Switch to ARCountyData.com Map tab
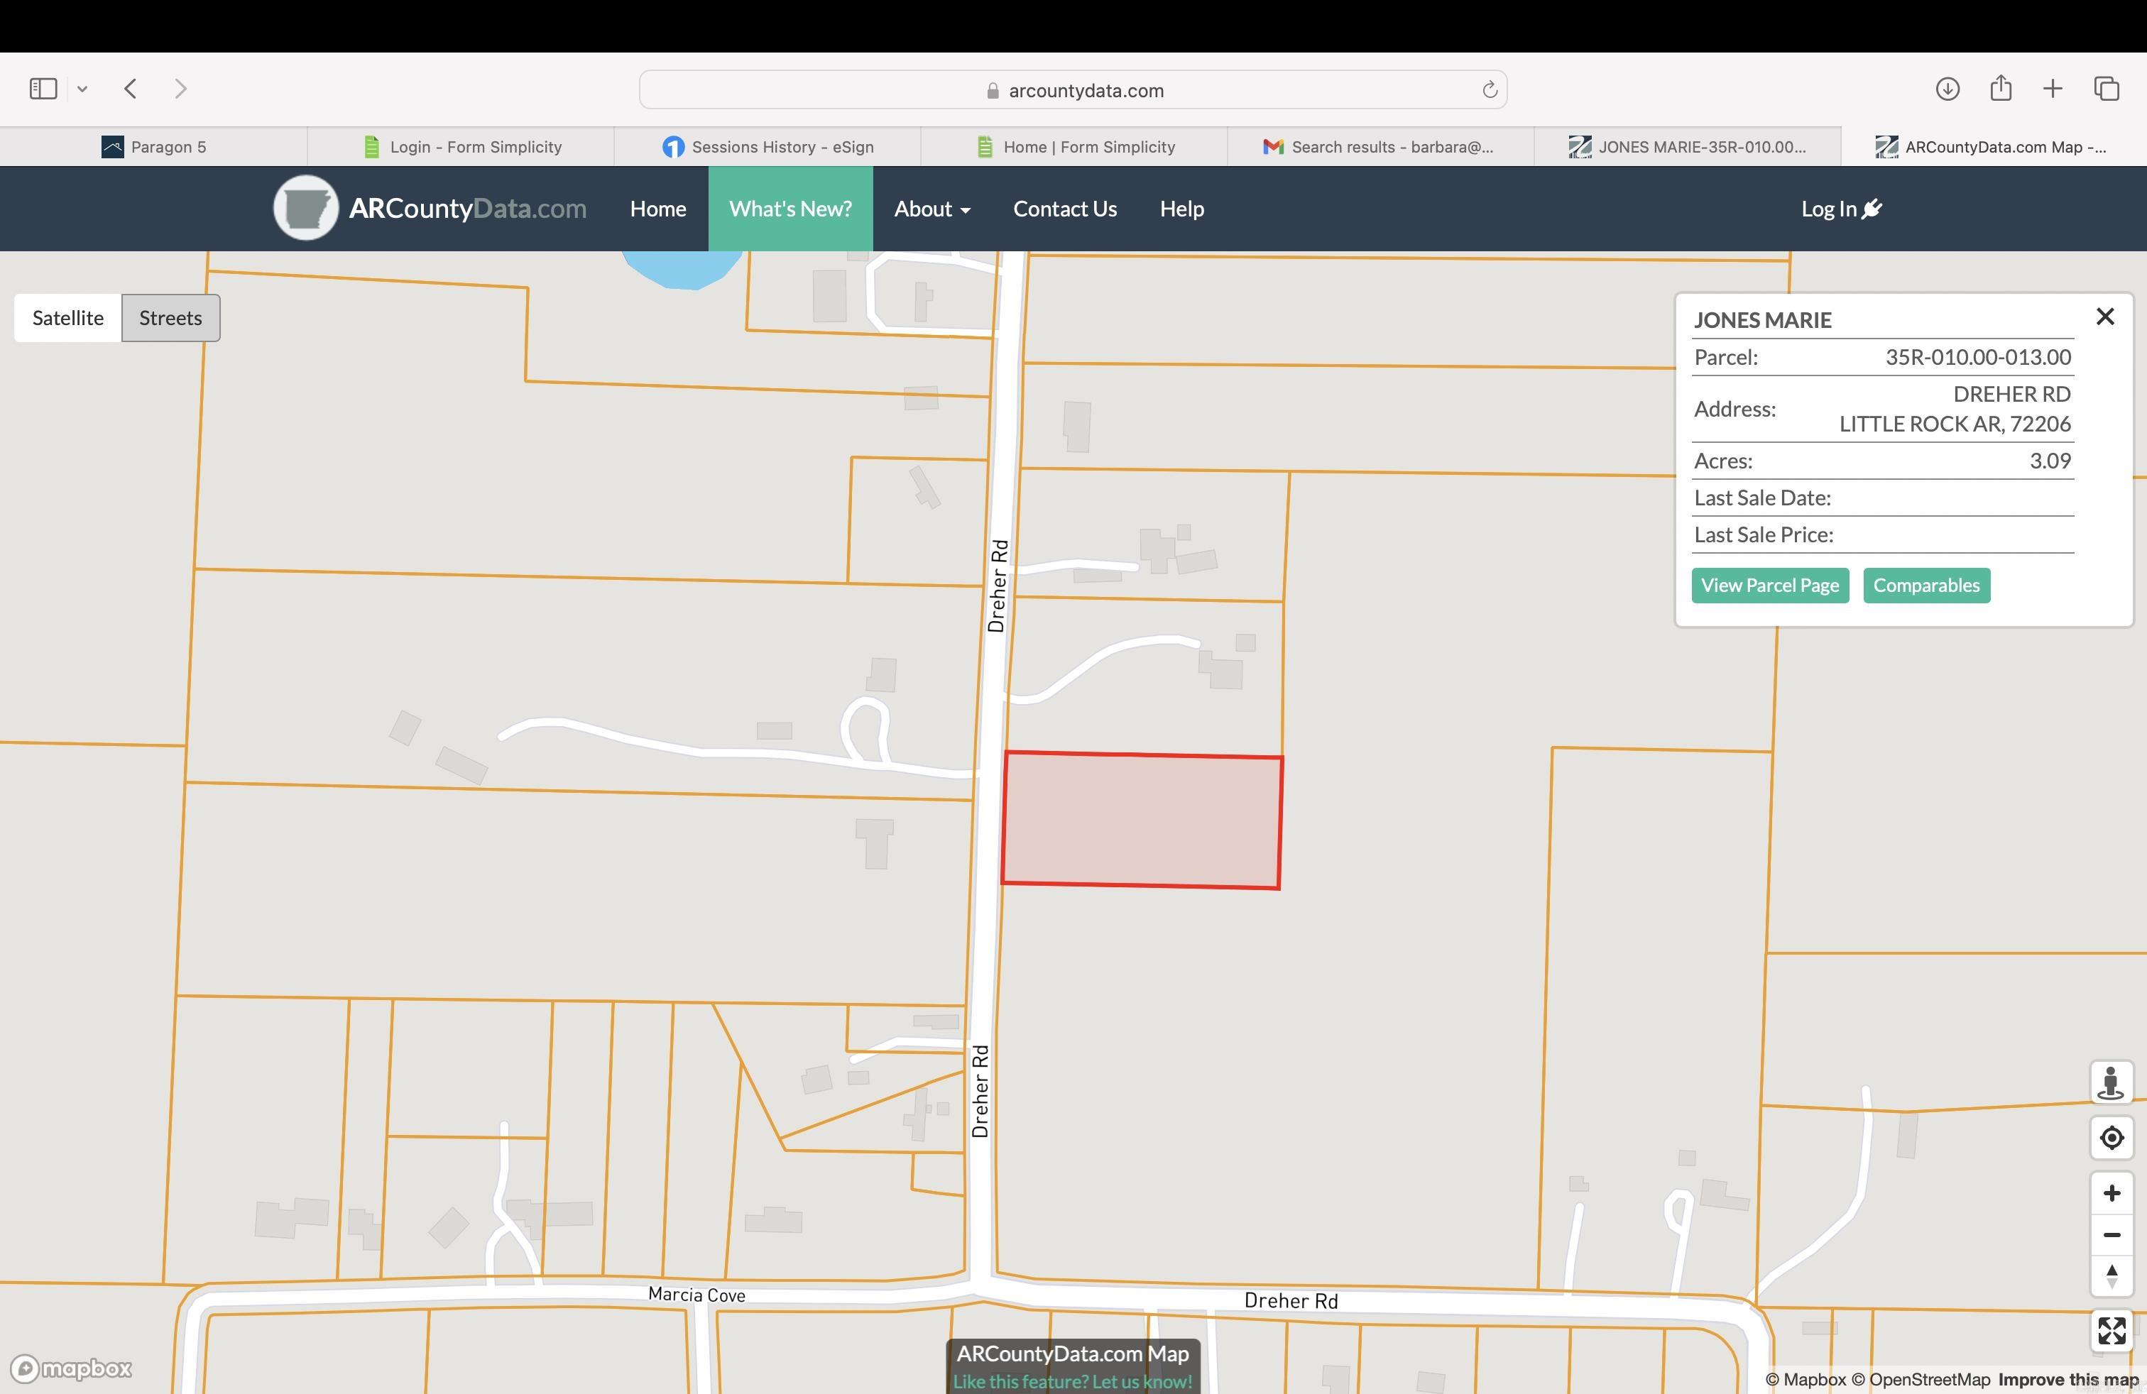2147x1394 pixels. [1994, 147]
